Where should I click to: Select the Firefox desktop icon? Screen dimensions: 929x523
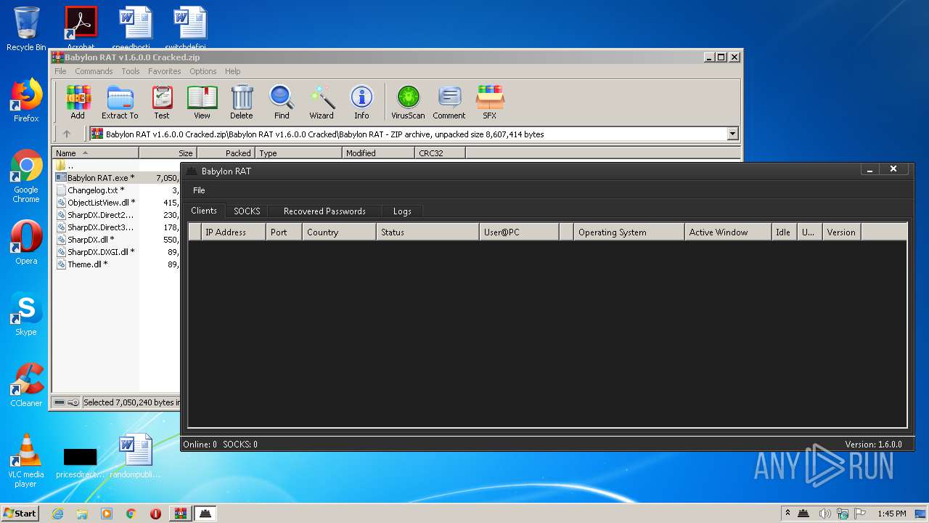click(x=26, y=100)
